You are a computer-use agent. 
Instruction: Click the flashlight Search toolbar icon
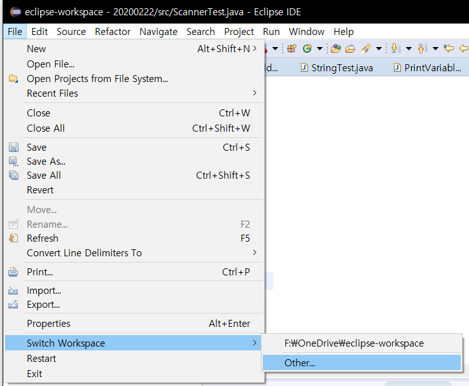pos(365,48)
